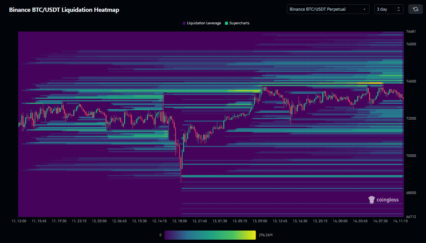Click the 12, 06:45 time axis label
The image size is (426, 243).
coord(119,221)
